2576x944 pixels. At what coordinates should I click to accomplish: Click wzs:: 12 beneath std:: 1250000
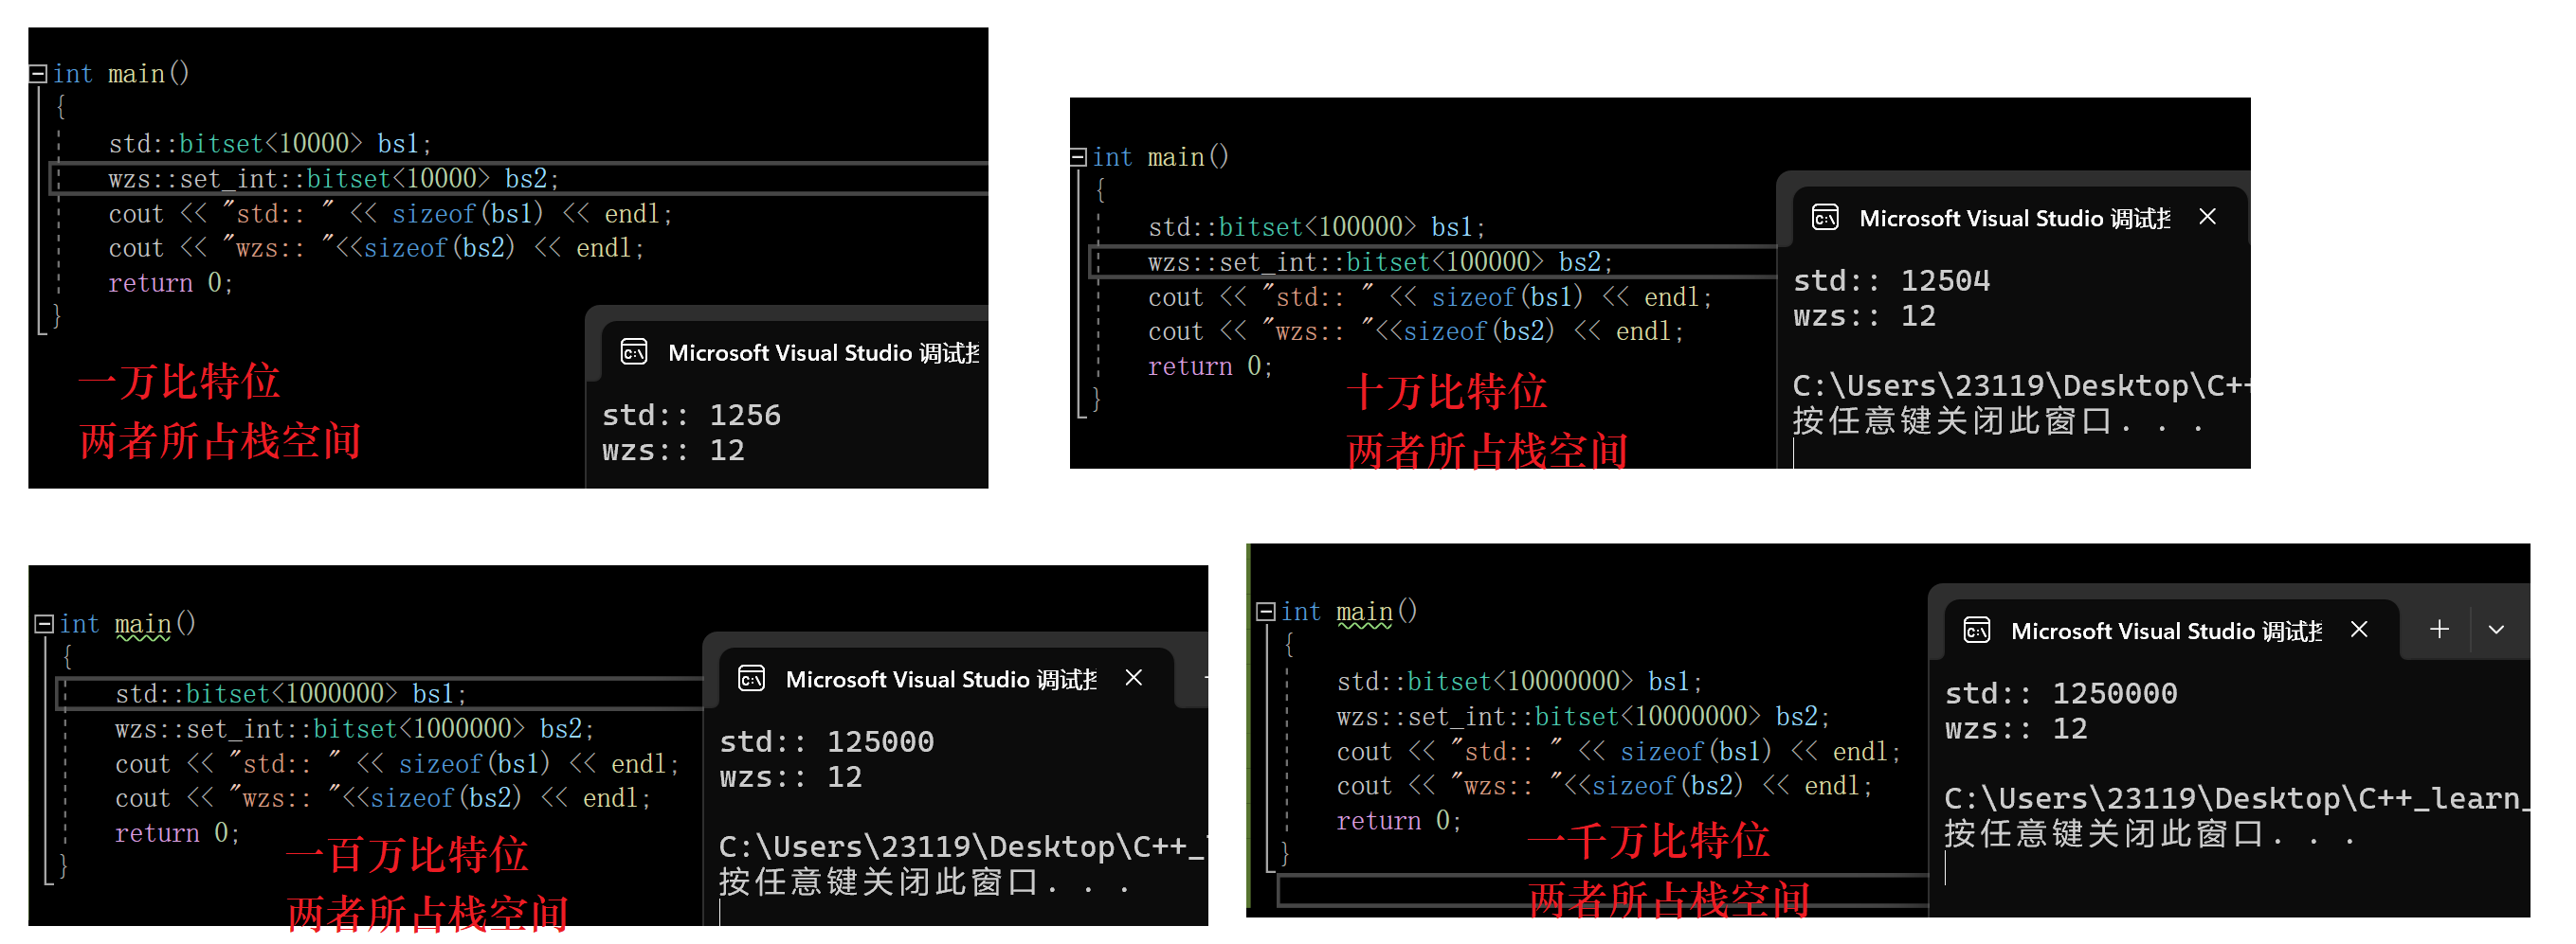tap(2016, 729)
